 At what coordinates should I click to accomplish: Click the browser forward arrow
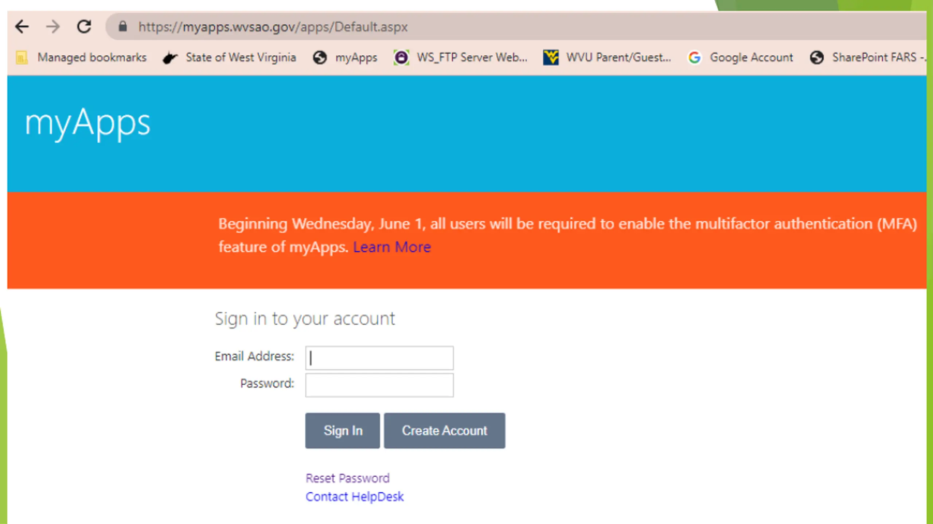pos(53,27)
